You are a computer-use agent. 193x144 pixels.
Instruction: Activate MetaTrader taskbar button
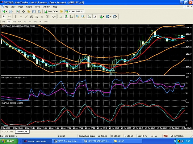(37, 141)
